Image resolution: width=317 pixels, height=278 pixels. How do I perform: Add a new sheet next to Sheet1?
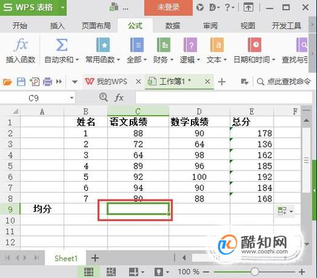coord(95,258)
